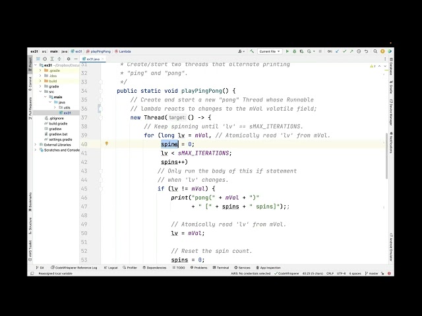The width and height of the screenshot is (422, 316).
Task: Expand Scratches and Consoles node
Action: click(x=36, y=150)
